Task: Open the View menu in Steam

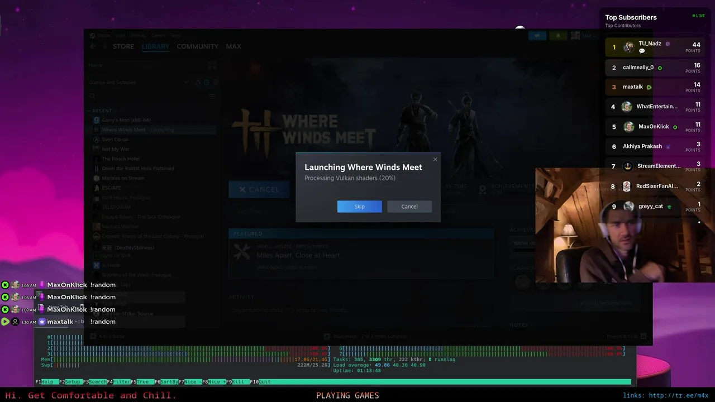Action: click(120, 36)
